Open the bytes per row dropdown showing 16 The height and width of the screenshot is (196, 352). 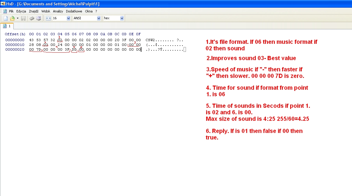coord(68,18)
